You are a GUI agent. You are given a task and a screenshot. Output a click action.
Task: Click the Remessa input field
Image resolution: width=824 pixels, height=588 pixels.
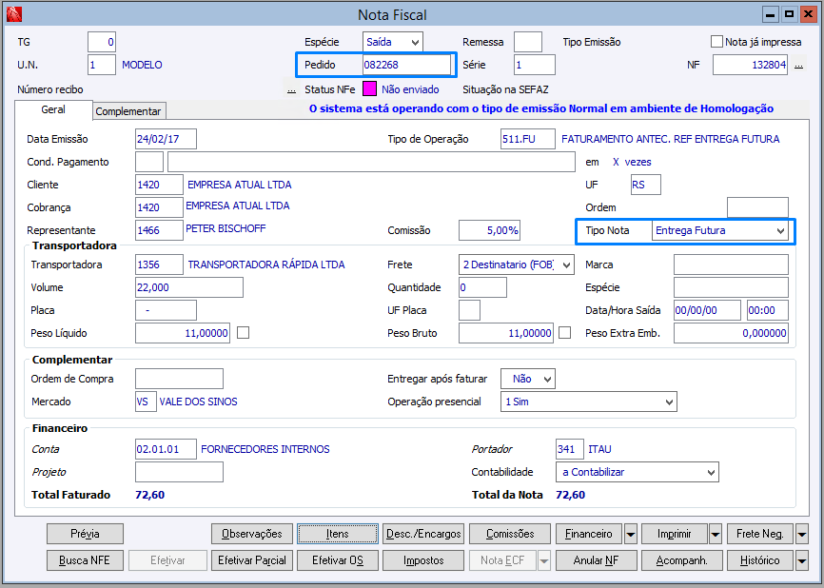[528, 42]
